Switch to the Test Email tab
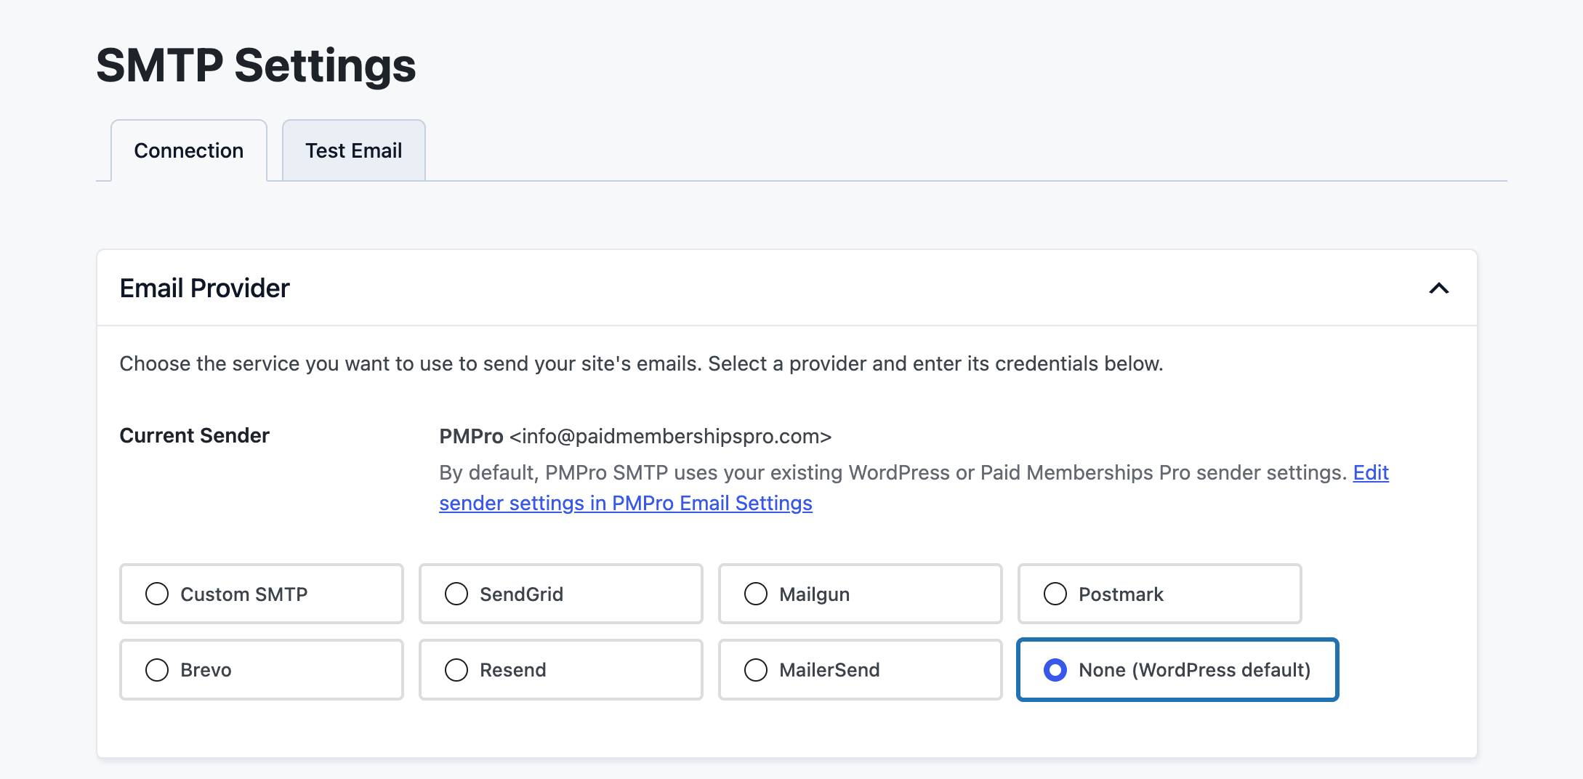Screen dimensions: 1583x779 click(x=353, y=150)
